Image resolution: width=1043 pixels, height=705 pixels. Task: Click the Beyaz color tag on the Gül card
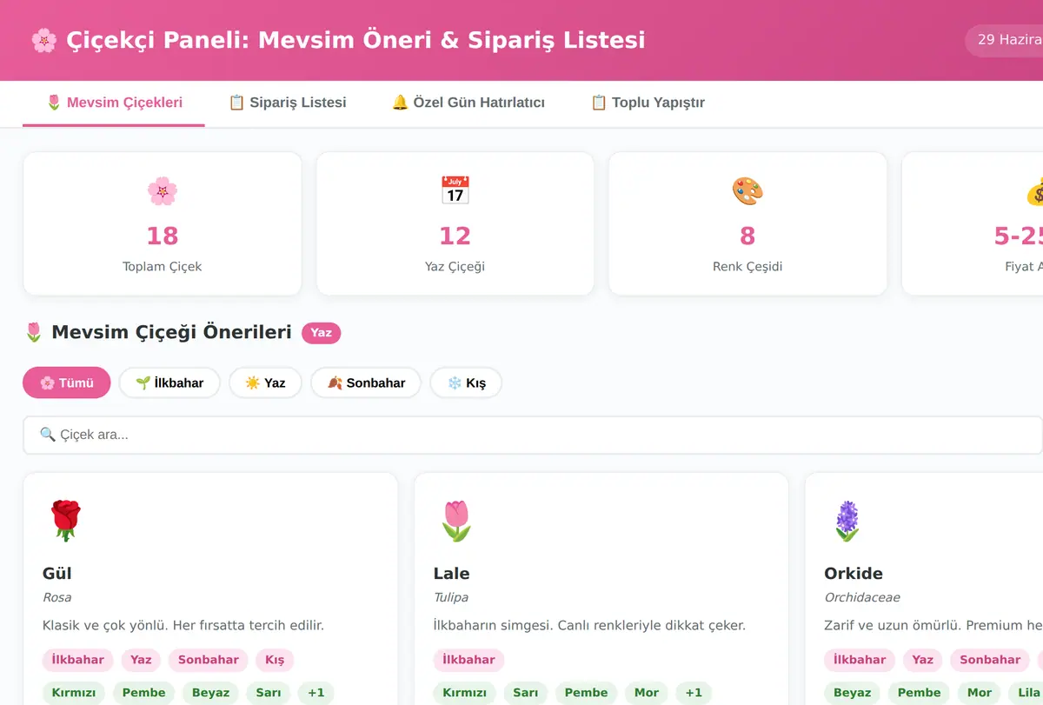(210, 693)
